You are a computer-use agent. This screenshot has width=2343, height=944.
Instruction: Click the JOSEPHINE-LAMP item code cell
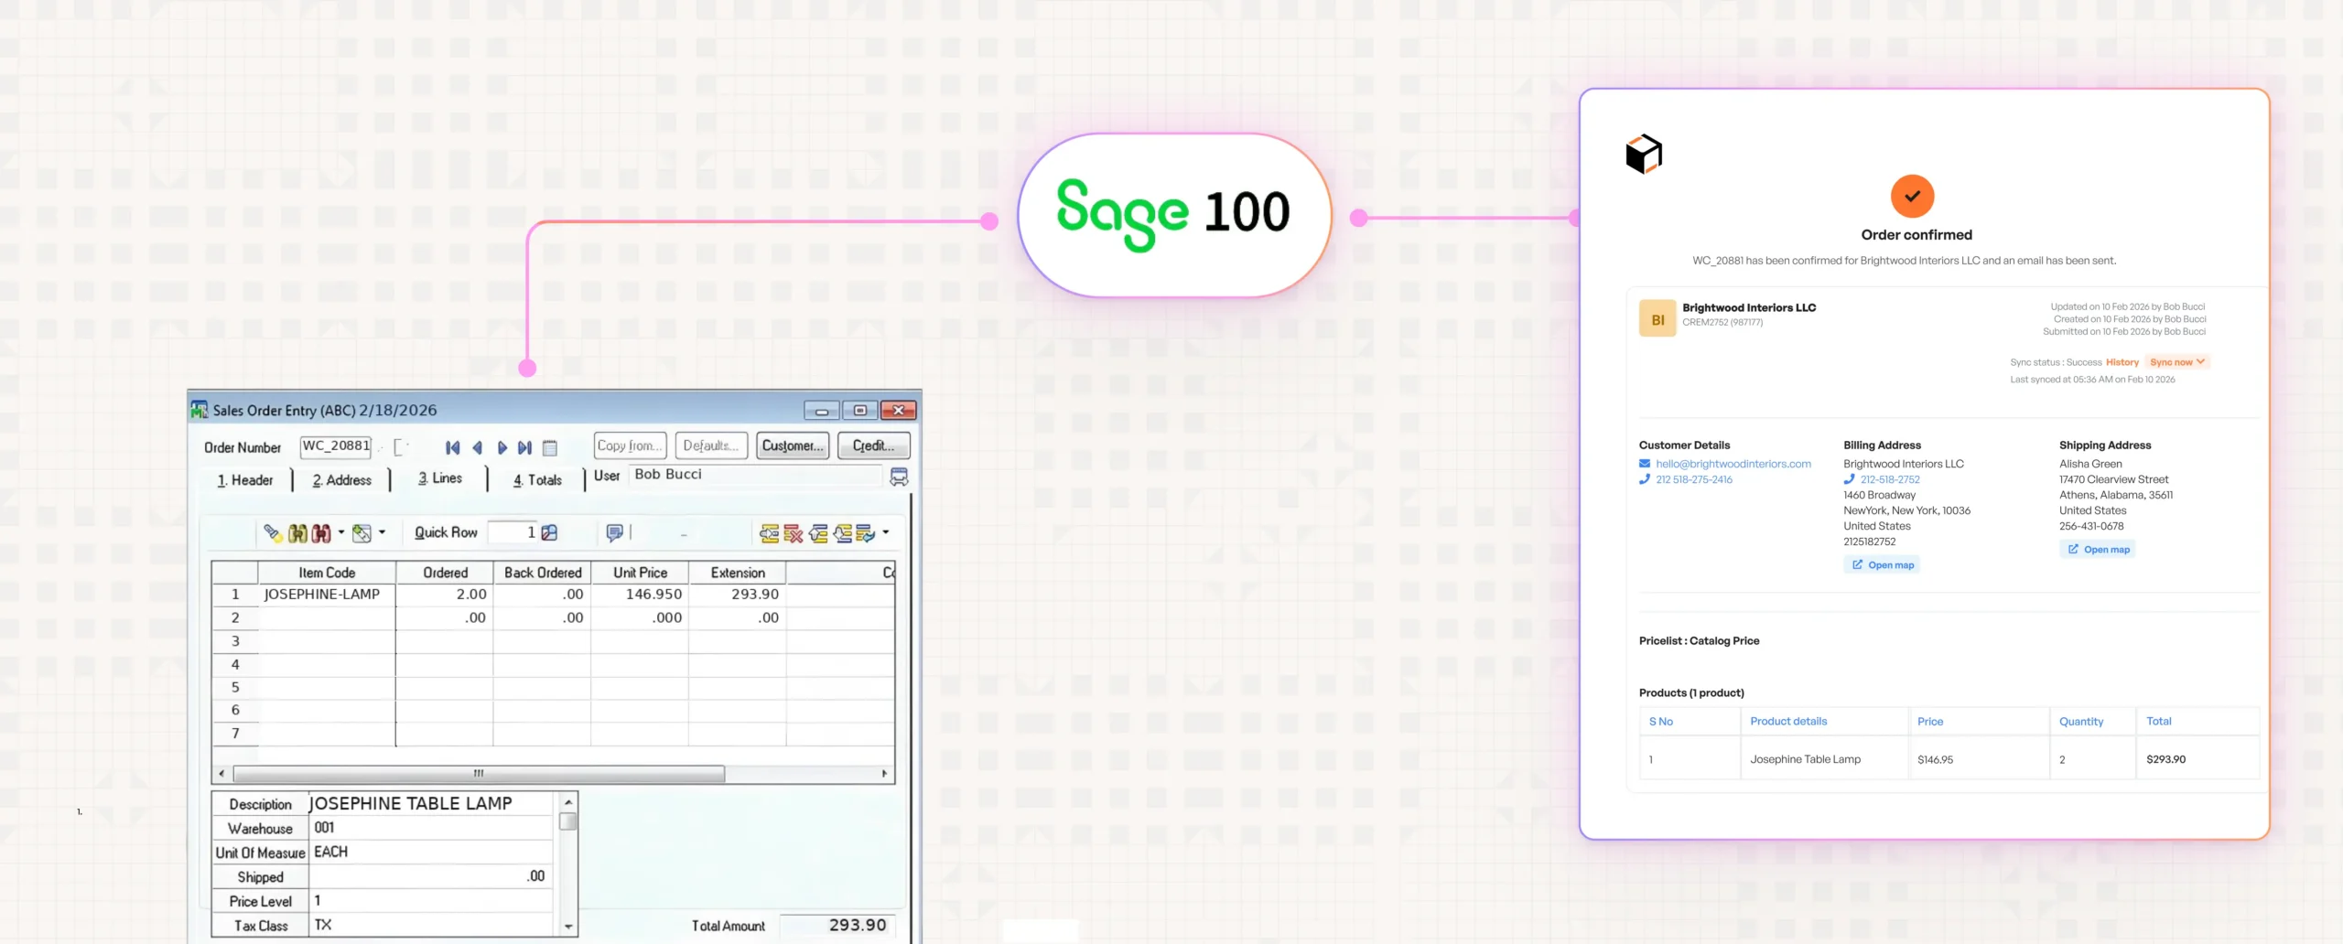327,595
